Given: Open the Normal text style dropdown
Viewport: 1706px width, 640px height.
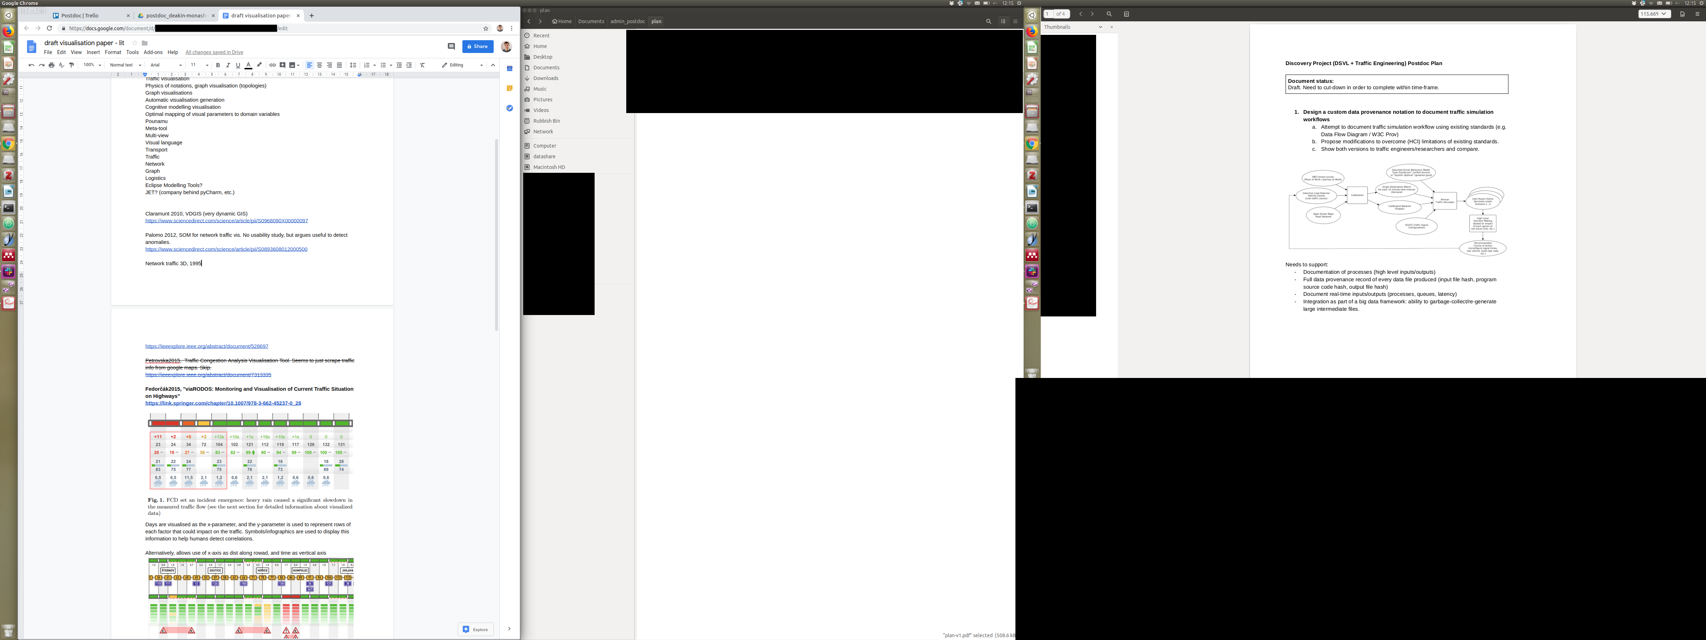Looking at the screenshot, I should tap(125, 65).
